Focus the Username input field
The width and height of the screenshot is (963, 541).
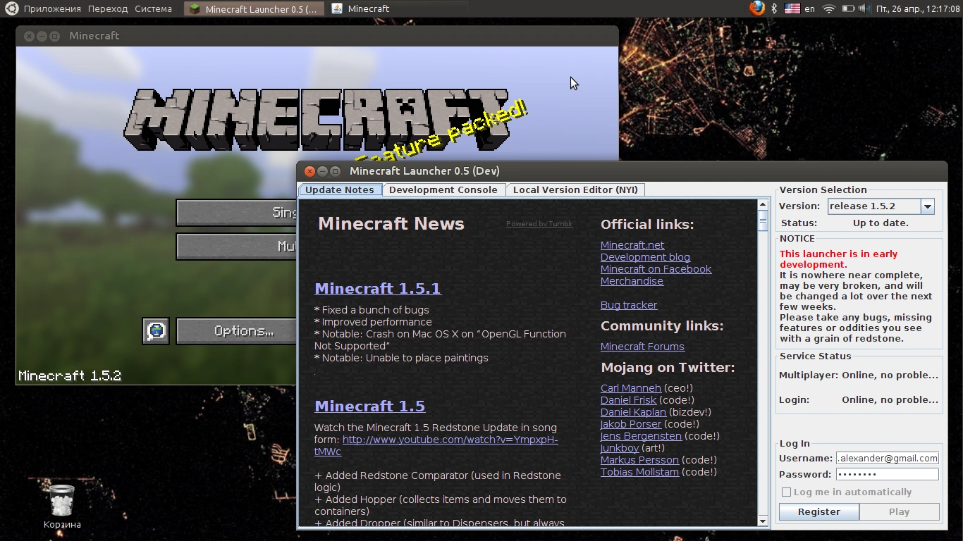pyautogui.click(x=887, y=458)
